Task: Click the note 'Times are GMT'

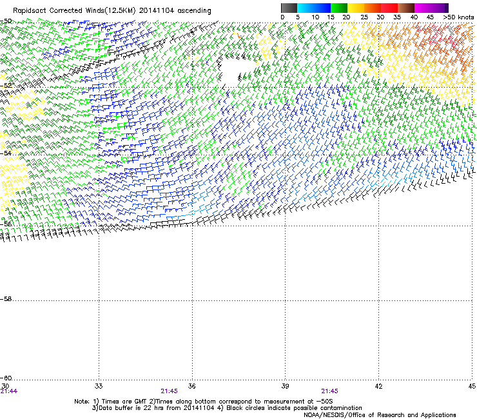Action: (x=125, y=402)
